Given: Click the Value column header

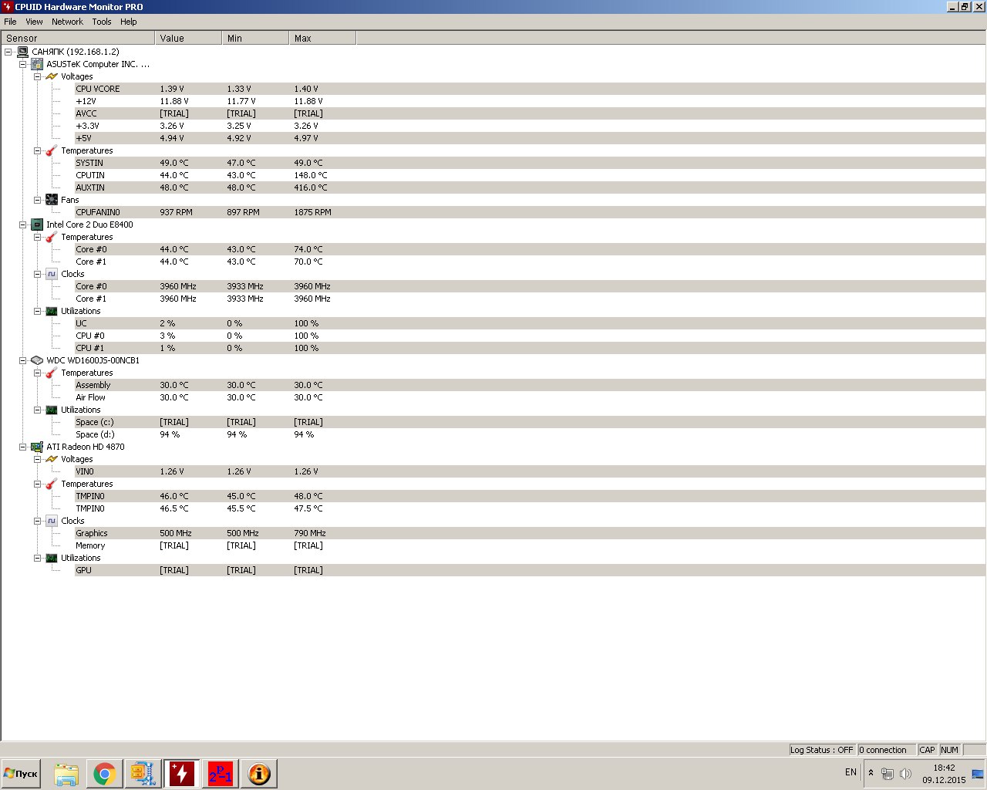Looking at the screenshot, I should point(188,38).
